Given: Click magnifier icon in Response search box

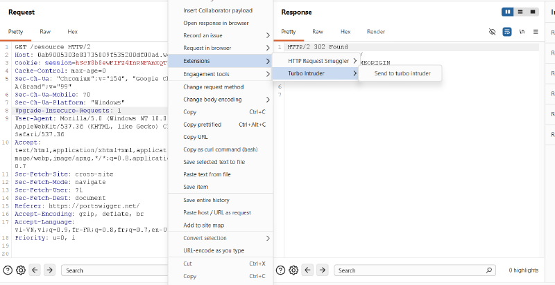Looking at the screenshot, I should click(x=489, y=270).
